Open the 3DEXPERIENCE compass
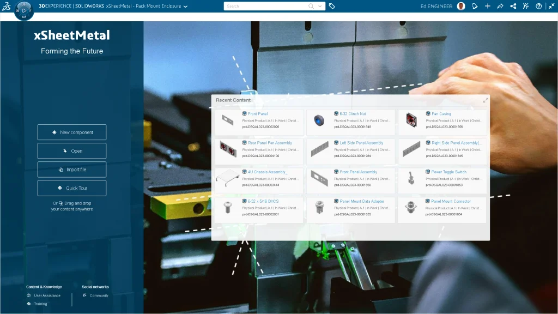 pos(23,10)
